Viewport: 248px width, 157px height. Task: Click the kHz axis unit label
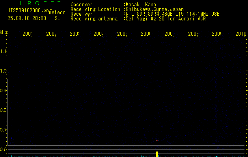tap(4, 32)
